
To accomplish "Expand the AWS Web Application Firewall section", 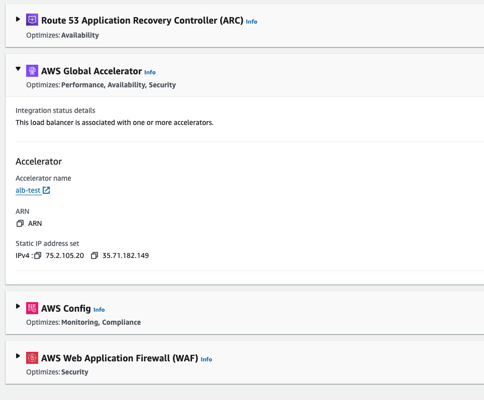I will [x=18, y=356].
